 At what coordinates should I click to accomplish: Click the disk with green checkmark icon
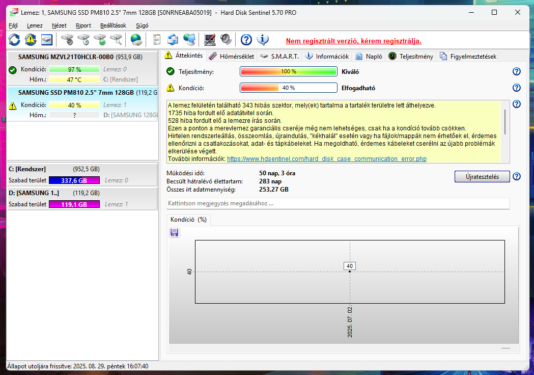pyautogui.click(x=100, y=40)
